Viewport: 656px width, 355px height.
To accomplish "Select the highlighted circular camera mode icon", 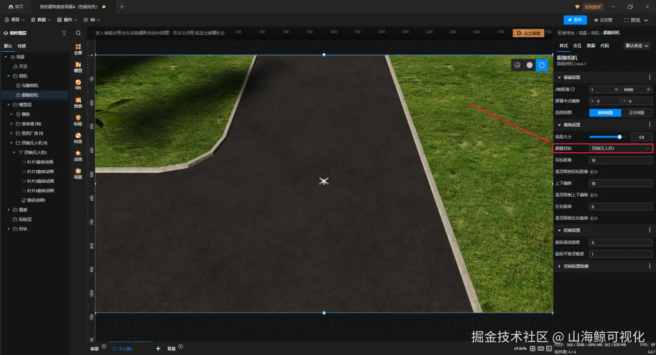I will (x=542, y=65).
